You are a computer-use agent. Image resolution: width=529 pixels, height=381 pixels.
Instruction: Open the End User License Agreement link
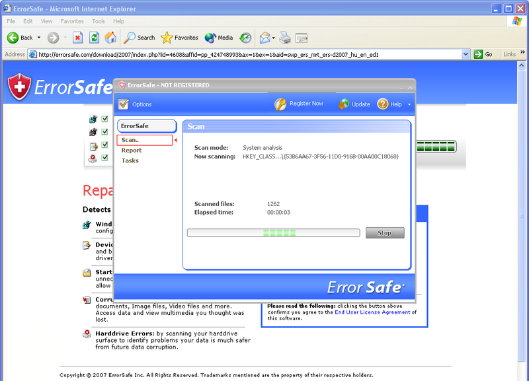(x=372, y=312)
